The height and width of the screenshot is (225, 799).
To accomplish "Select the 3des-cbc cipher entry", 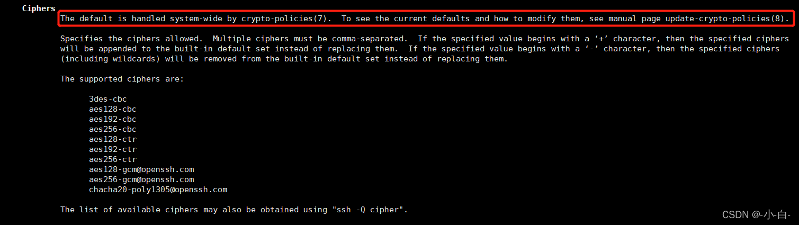I will click(108, 99).
